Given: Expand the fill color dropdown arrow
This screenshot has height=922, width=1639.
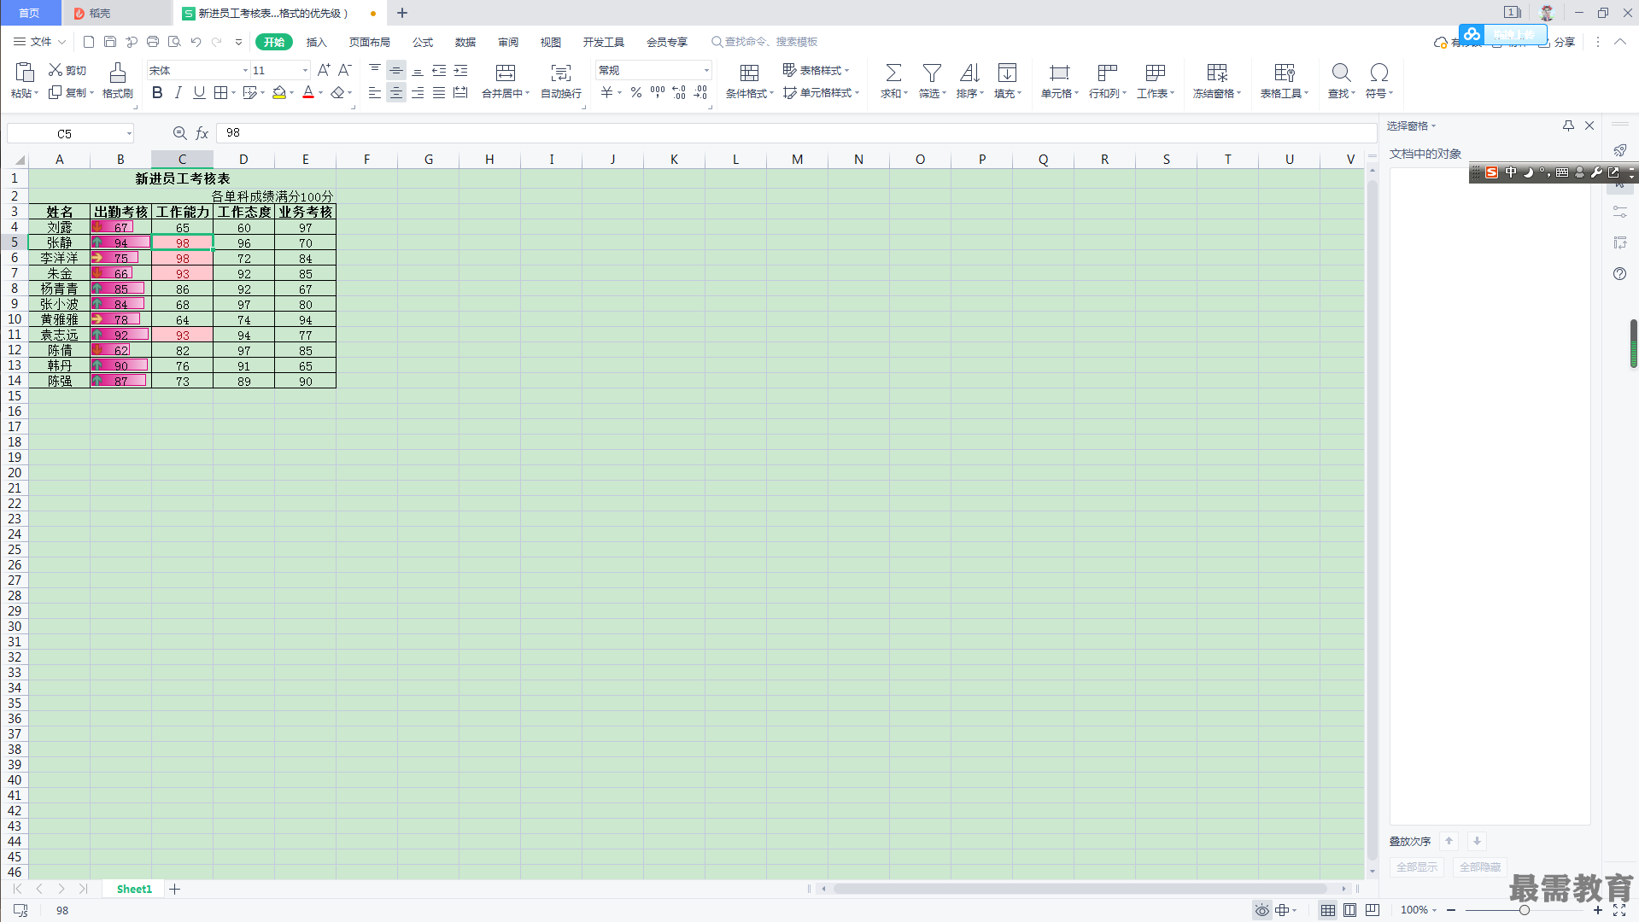Looking at the screenshot, I should (292, 93).
